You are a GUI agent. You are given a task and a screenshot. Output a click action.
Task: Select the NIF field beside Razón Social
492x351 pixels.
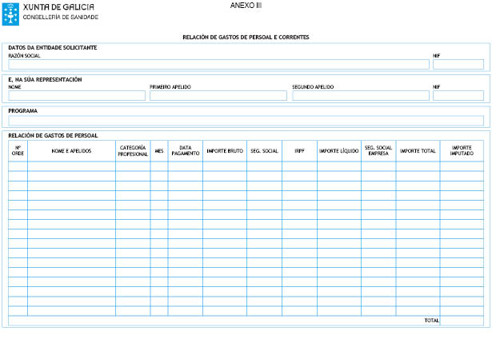[x=458, y=65]
